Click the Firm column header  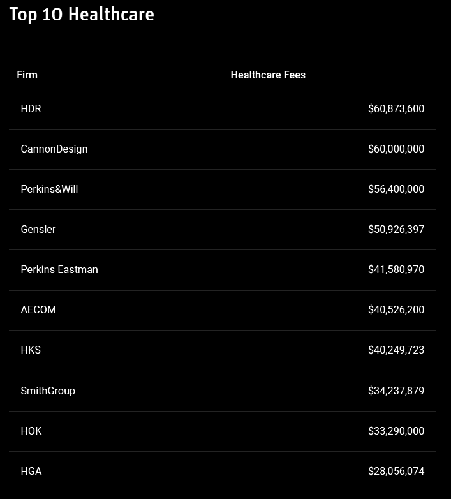coord(27,75)
